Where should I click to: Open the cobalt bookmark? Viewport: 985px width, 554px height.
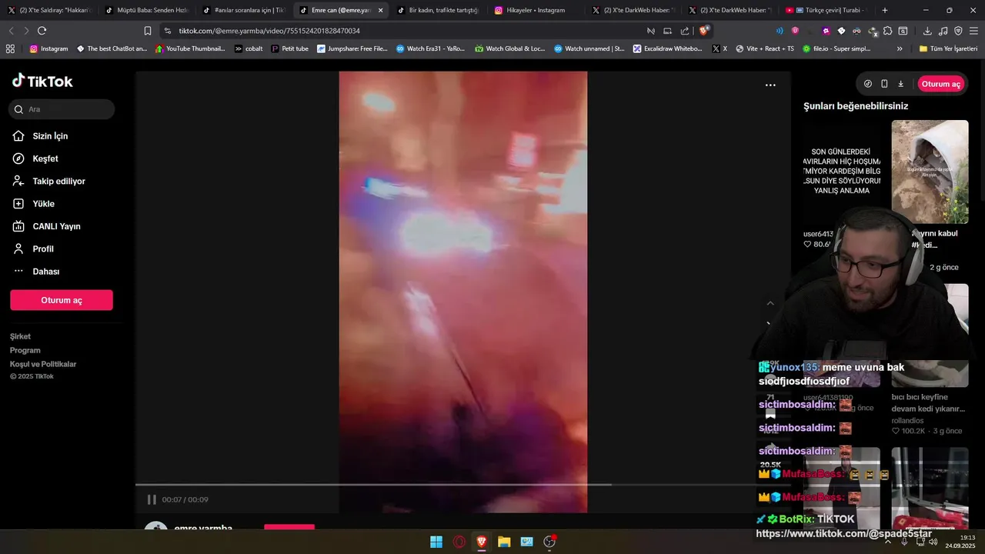coord(249,48)
